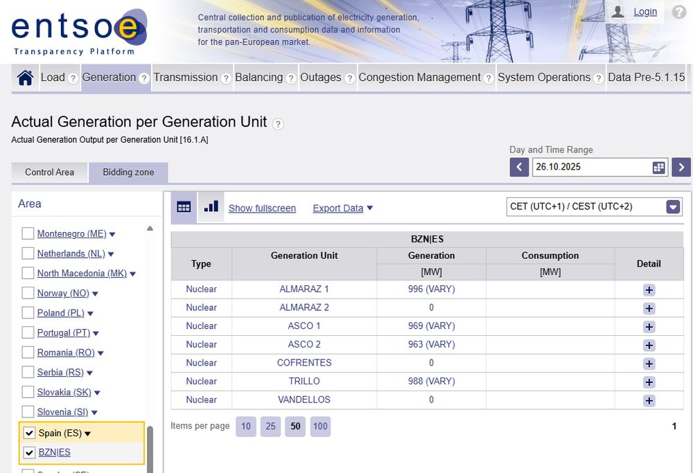Screen dimensions: 693x473
Task: Expand details for ALMARAZ 1 row
Action: (x=649, y=289)
